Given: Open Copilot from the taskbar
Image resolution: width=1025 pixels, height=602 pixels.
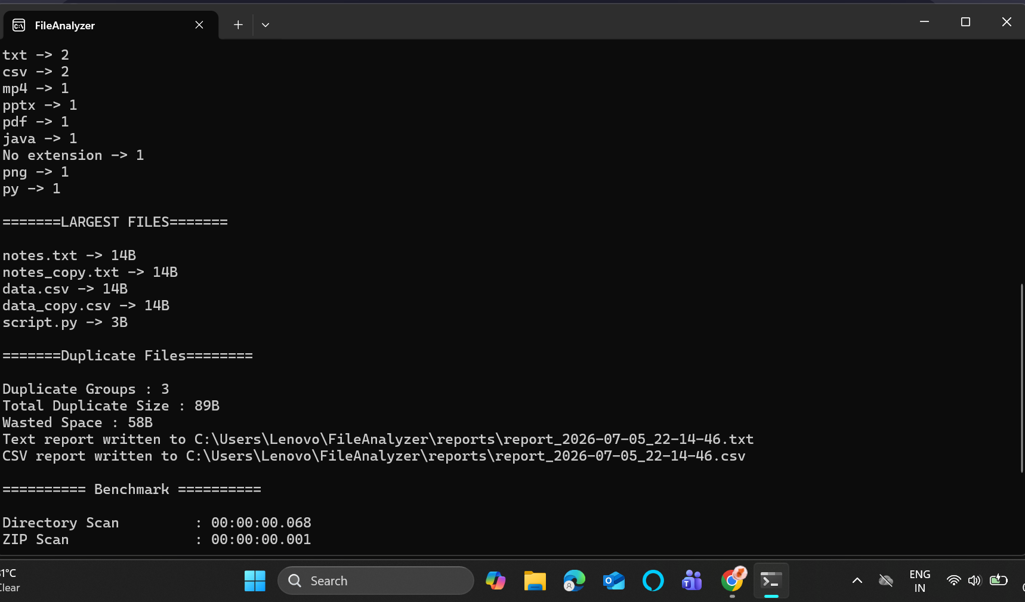Looking at the screenshot, I should click(495, 581).
